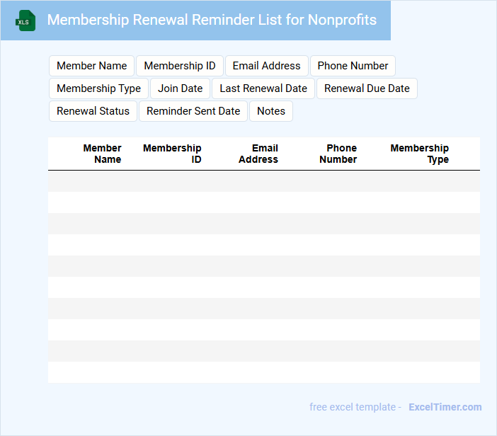Select the Email Address column header
The height and width of the screenshot is (436, 497).
tap(258, 154)
